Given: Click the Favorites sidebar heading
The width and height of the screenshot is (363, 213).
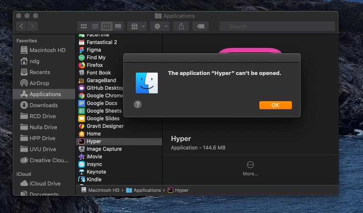Looking at the screenshot, I should pyautogui.click(x=27, y=41).
